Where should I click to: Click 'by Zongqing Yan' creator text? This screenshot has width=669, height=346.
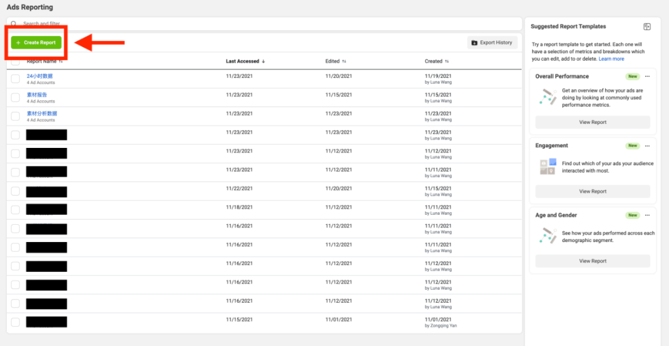coord(441,326)
